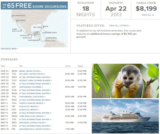Click the cruise ship photo
The width and height of the screenshot is (160, 134).
[x=125, y=116]
